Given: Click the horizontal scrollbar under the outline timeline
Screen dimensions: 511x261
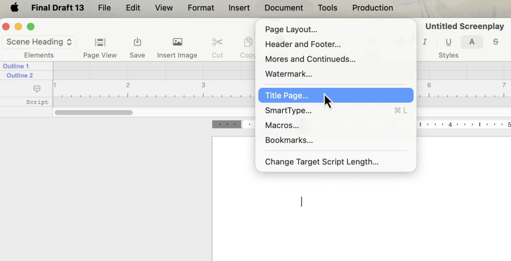Looking at the screenshot, I should (94, 112).
